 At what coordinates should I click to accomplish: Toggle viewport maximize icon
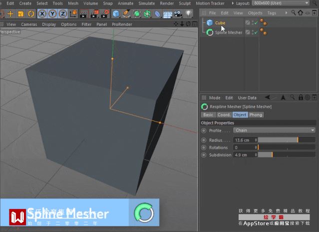pos(195,24)
